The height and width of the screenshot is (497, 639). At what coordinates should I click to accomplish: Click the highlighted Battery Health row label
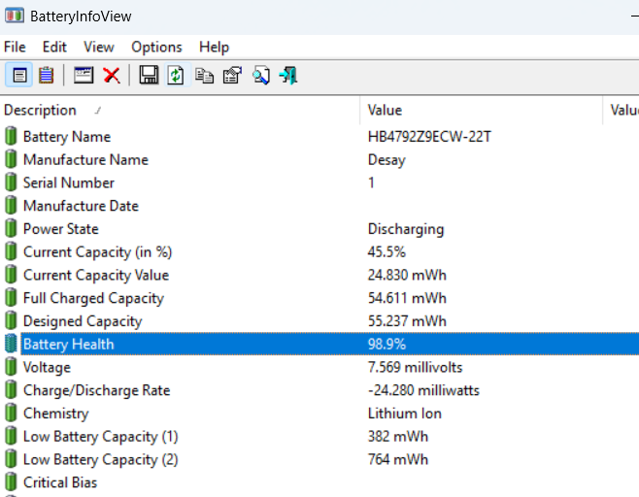pos(68,345)
